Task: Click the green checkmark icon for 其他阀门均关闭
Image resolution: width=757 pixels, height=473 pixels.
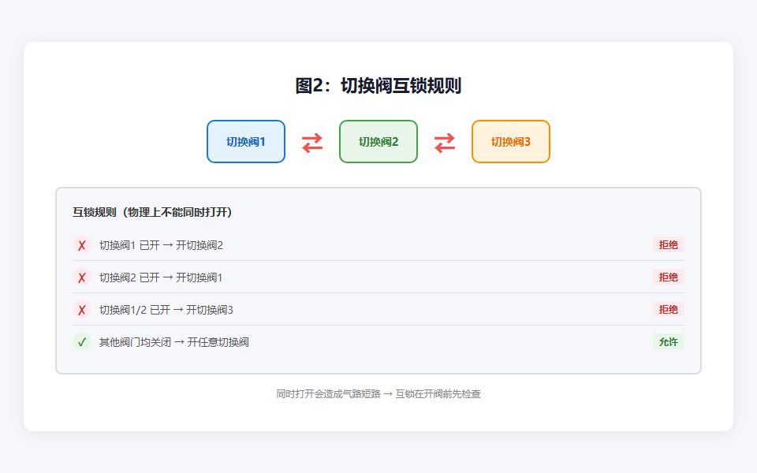Action: tap(82, 341)
